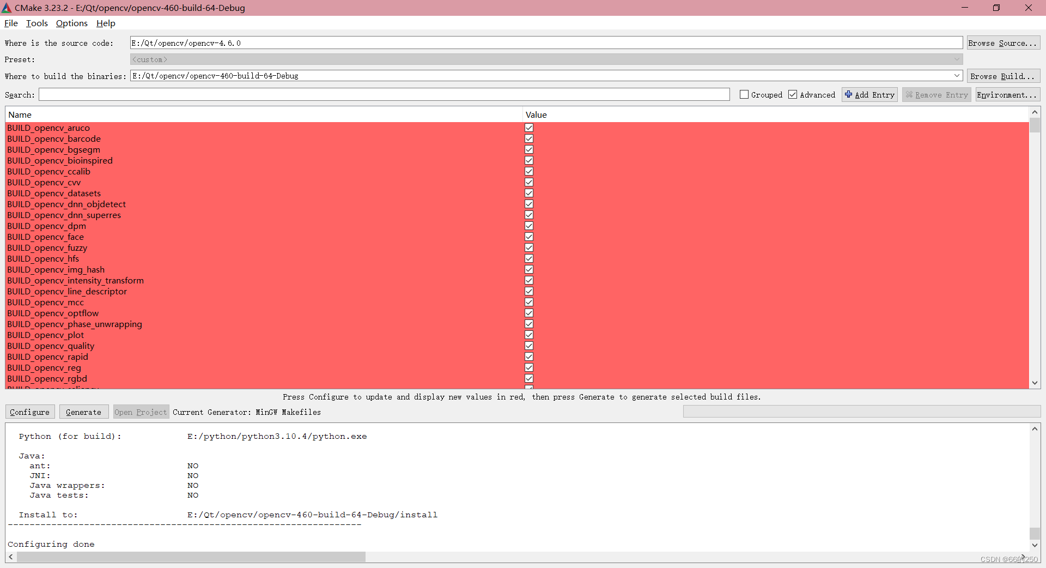Select the BUILD_opencv_quality row

click(517, 346)
